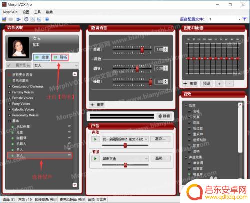Click the first blue-and-yellow toolbar icon
This screenshot has height=203, width=250.
pyautogui.click(x=4, y=19)
